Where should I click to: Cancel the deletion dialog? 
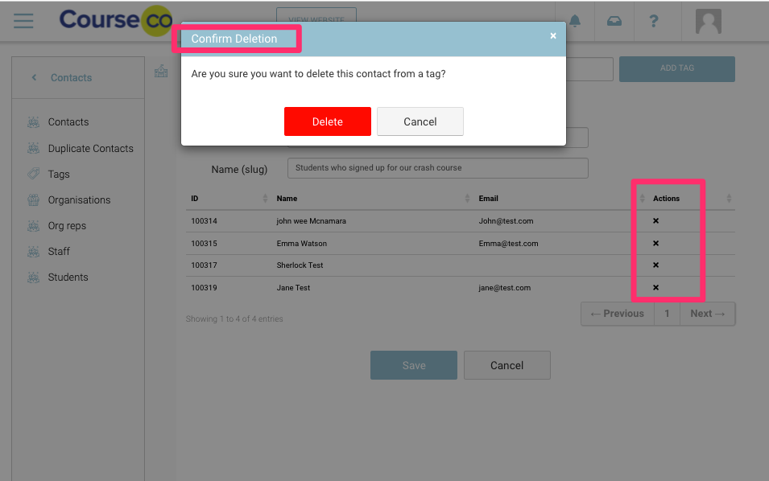(x=420, y=121)
